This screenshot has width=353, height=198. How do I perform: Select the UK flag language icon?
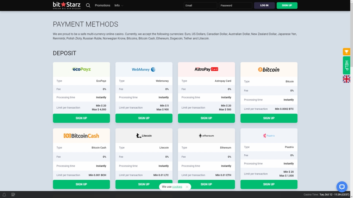346,79
